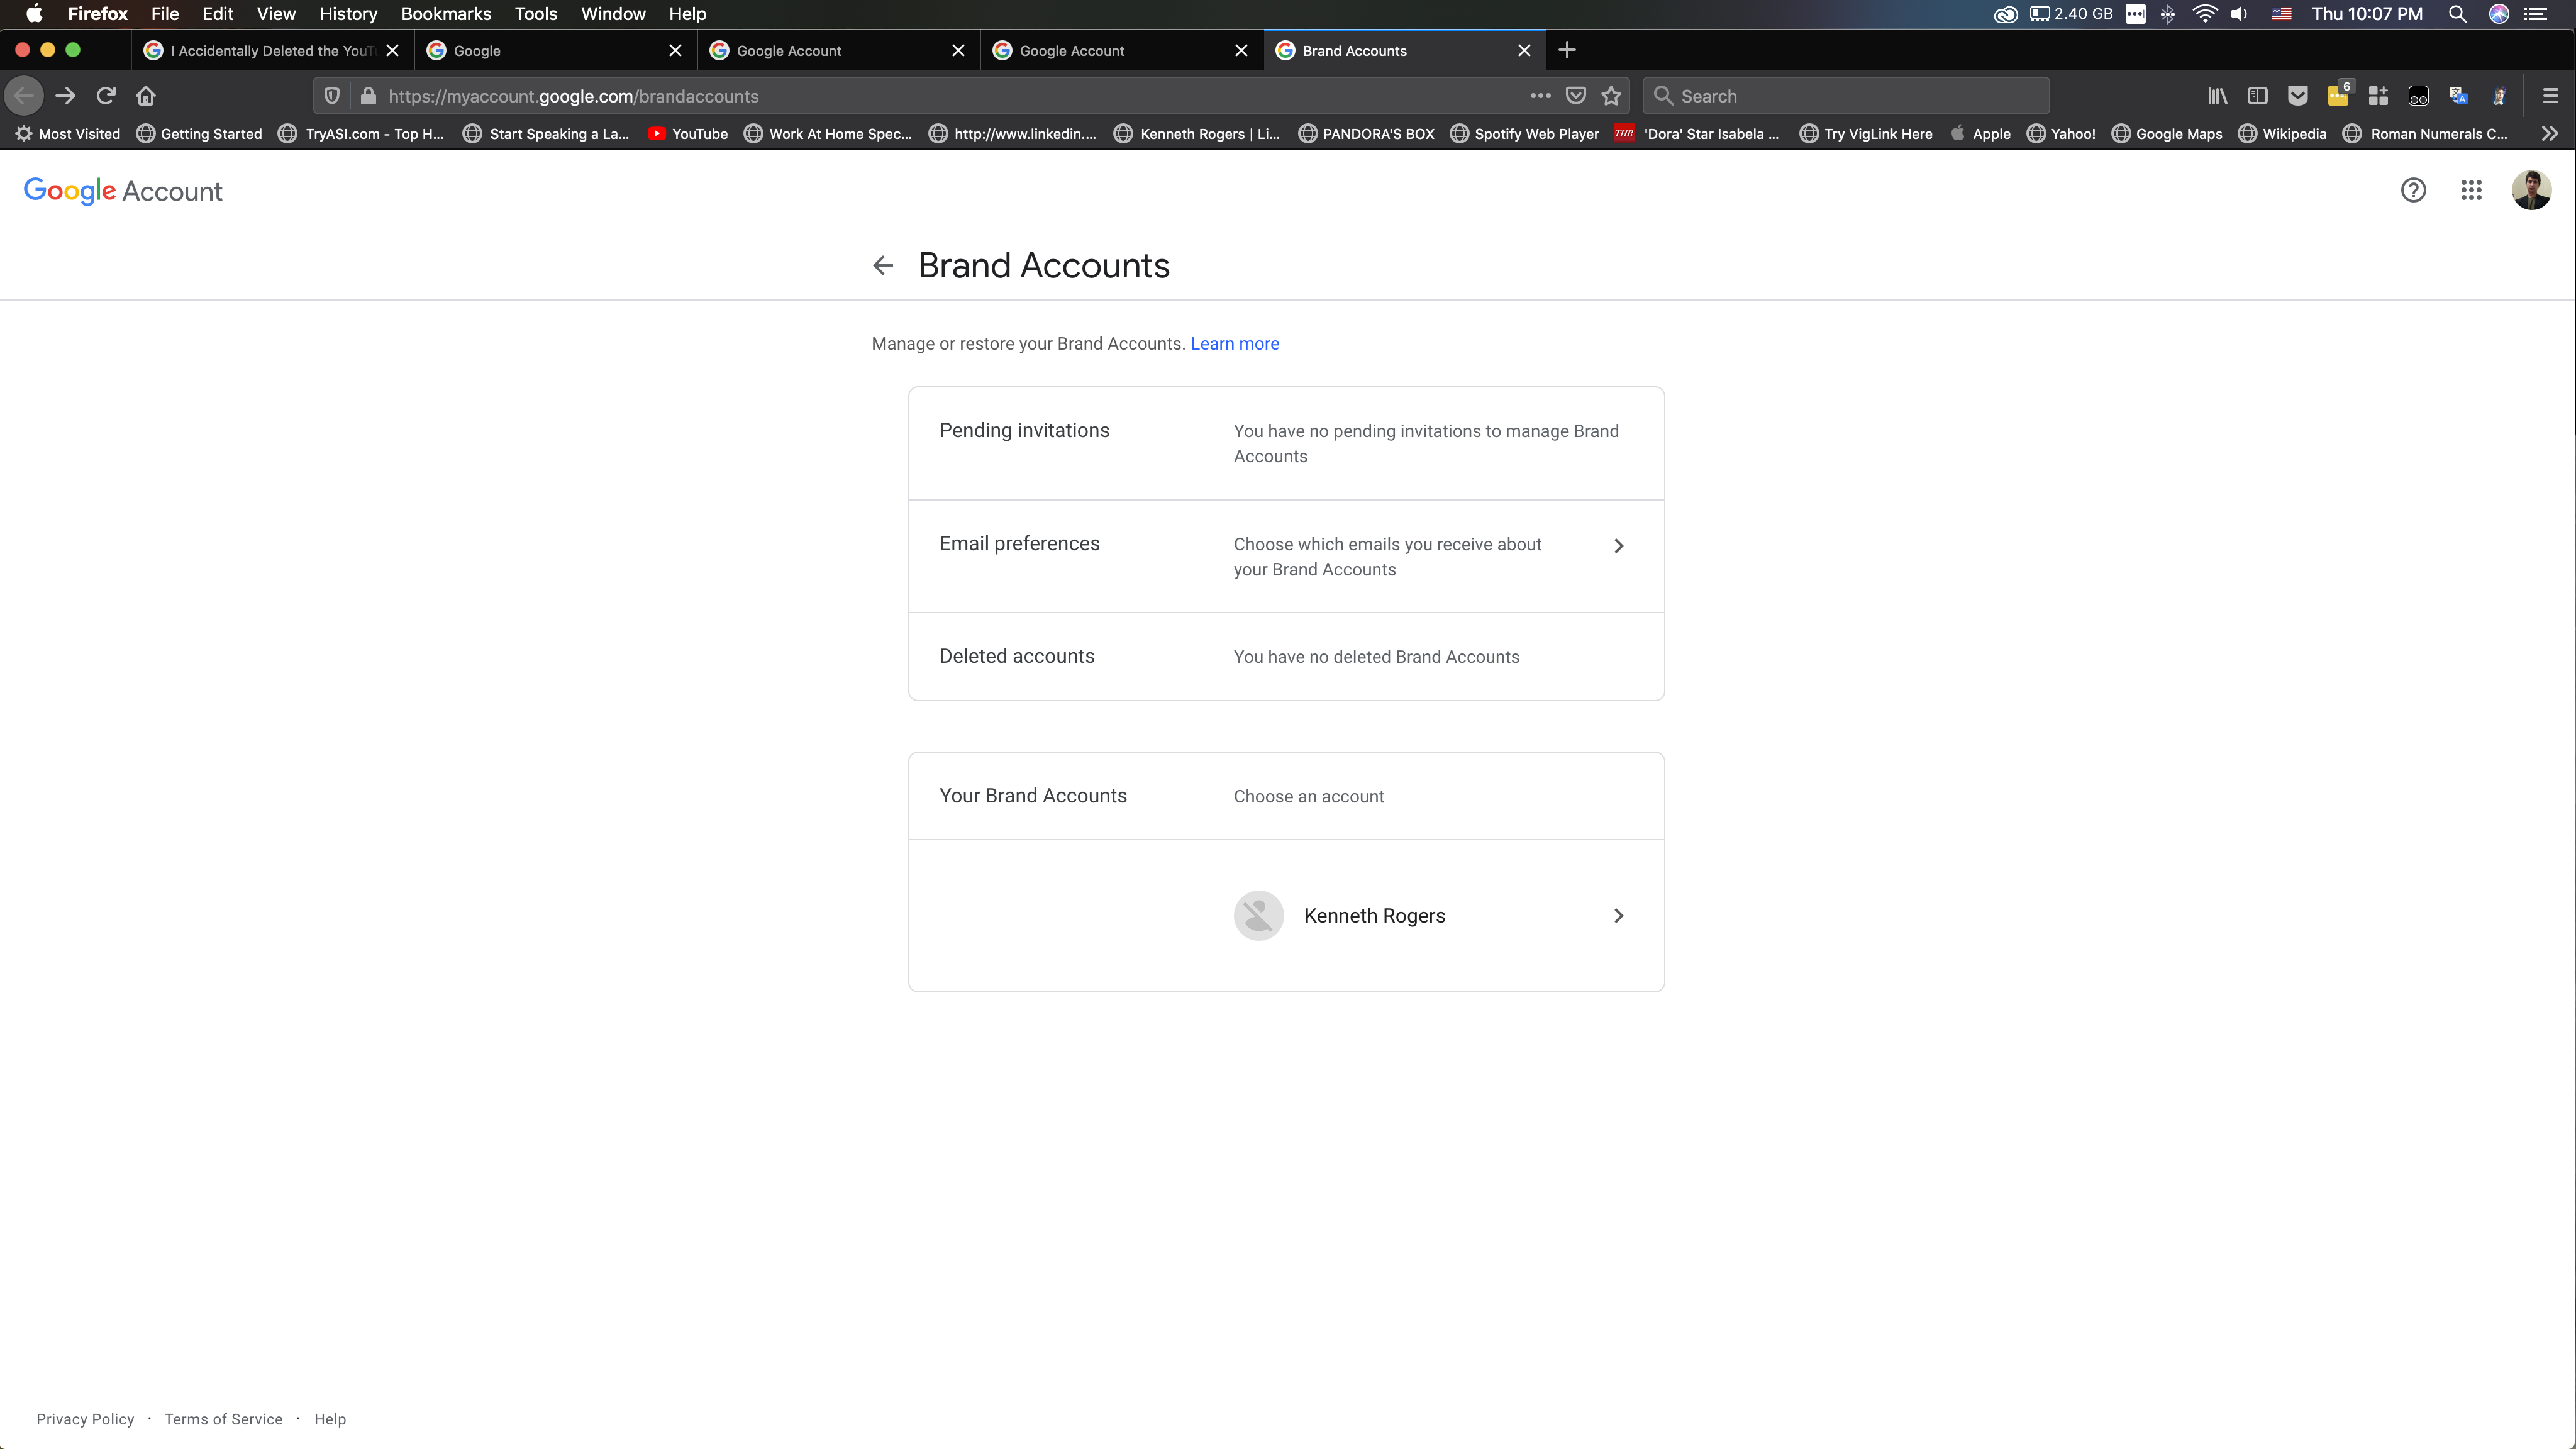2576x1449 pixels.
Task: Toggle the sidebars toolbar icon
Action: [2257, 96]
